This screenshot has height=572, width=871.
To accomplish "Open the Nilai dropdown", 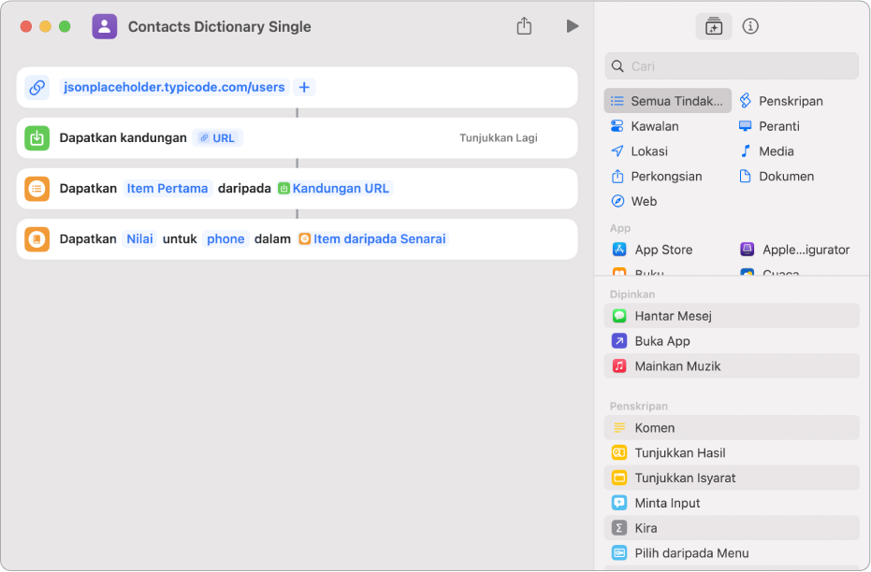I will click(x=139, y=239).
